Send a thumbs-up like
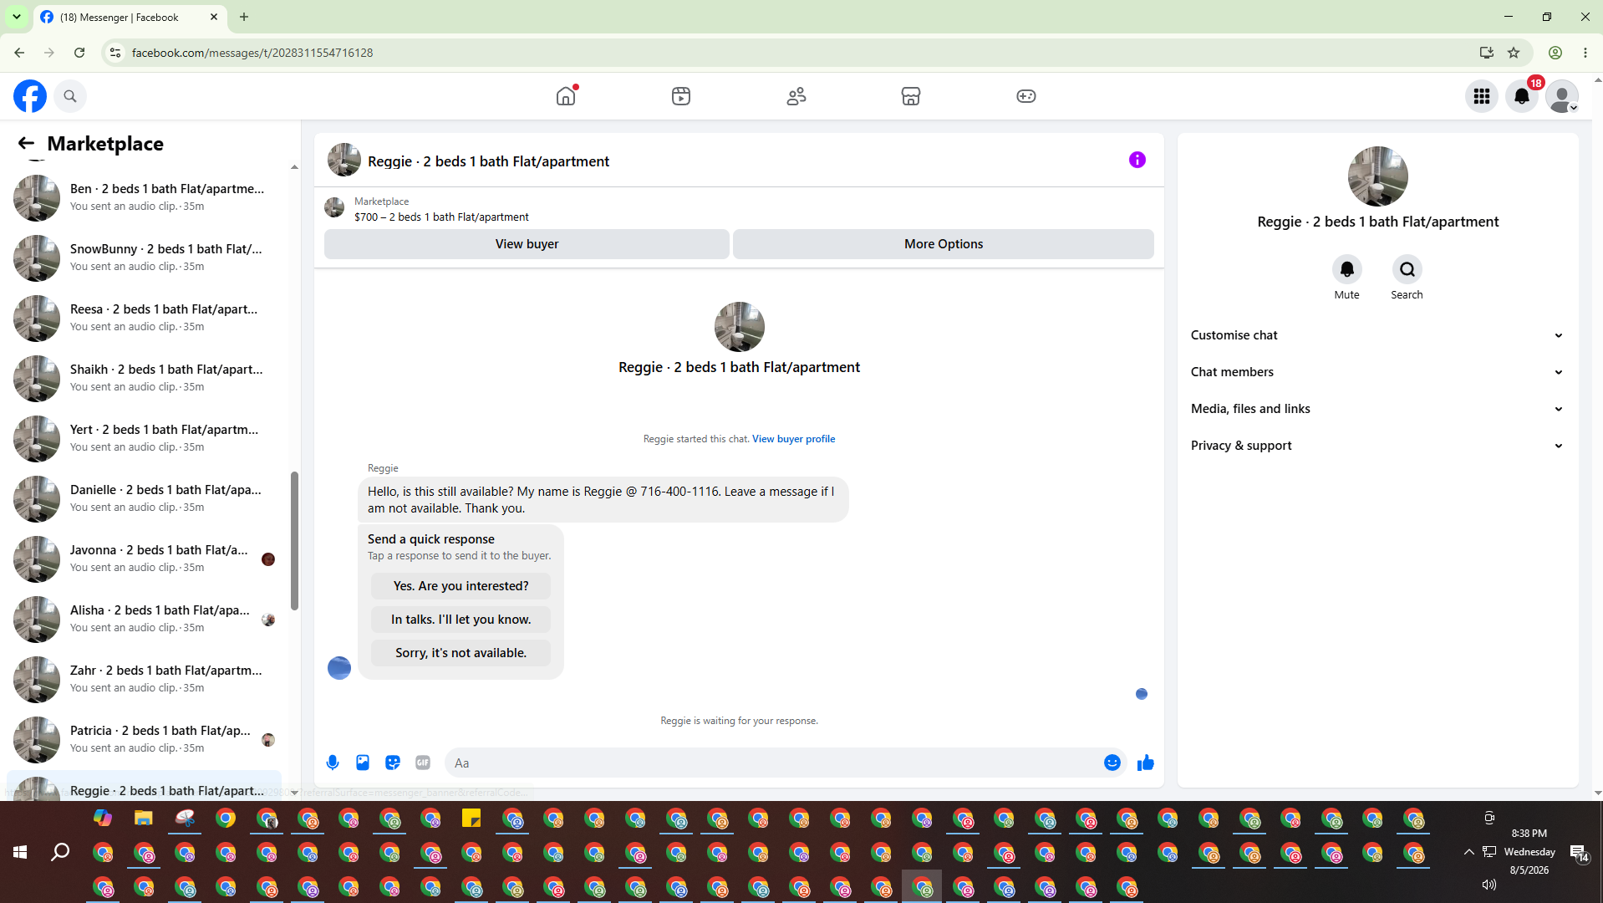 [1145, 763]
